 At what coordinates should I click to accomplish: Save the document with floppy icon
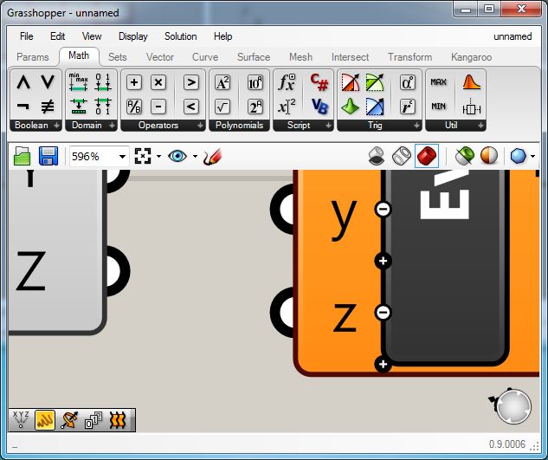coord(48,156)
